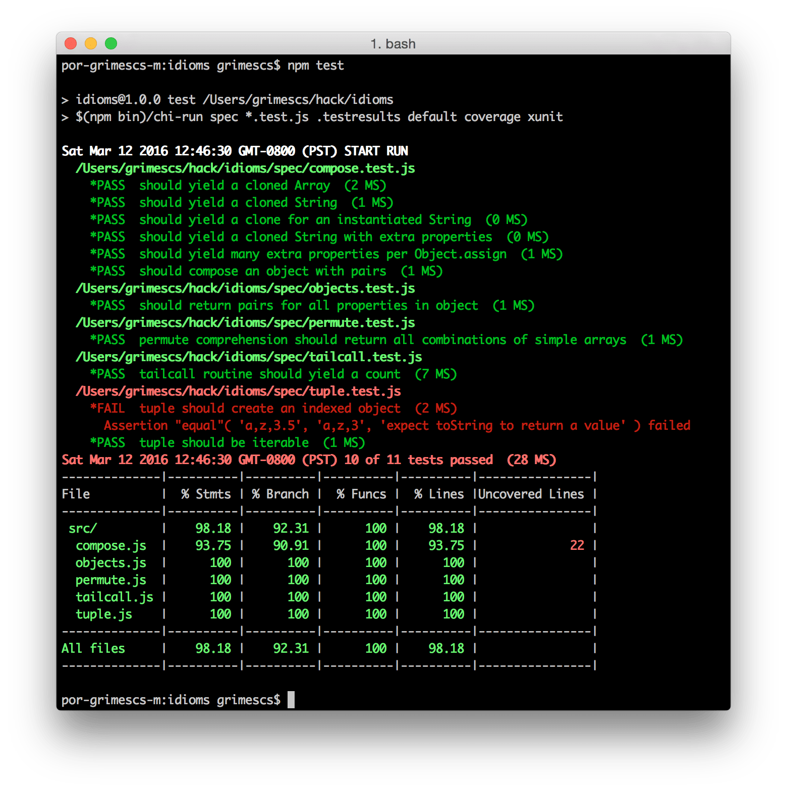
Task: Click the 'START RUN' timestamp line
Action: [x=235, y=151]
